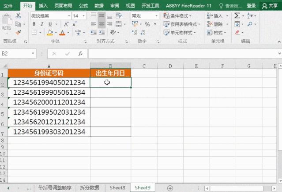Click the Copy icon in clipboard group
This screenshot has width=282, height=192.
tap(18, 24)
